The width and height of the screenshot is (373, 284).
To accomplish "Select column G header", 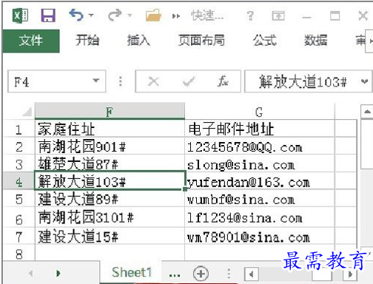I will tap(259, 112).
